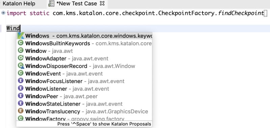Close the New Test Case tab

pyautogui.click(x=102, y=3)
